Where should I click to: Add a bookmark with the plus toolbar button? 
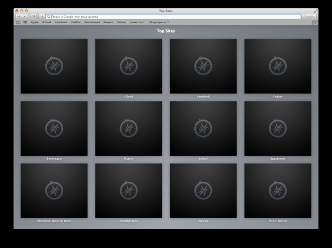[42, 17]
